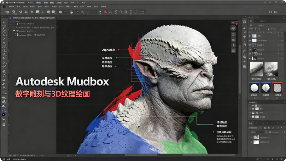Select the half-sphere material swatch
The height and width of the screenshot is (161, 286).
[x=266, y=88]
